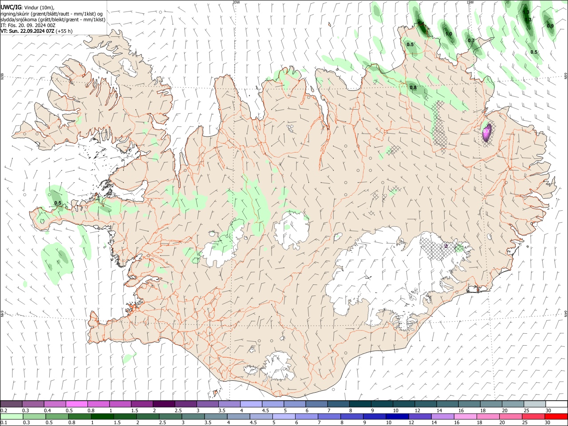Click the purple snowfall patch in east Iceland
This screenshot has height=426, width=568.
pyautogui.click(x=487, y=133)
